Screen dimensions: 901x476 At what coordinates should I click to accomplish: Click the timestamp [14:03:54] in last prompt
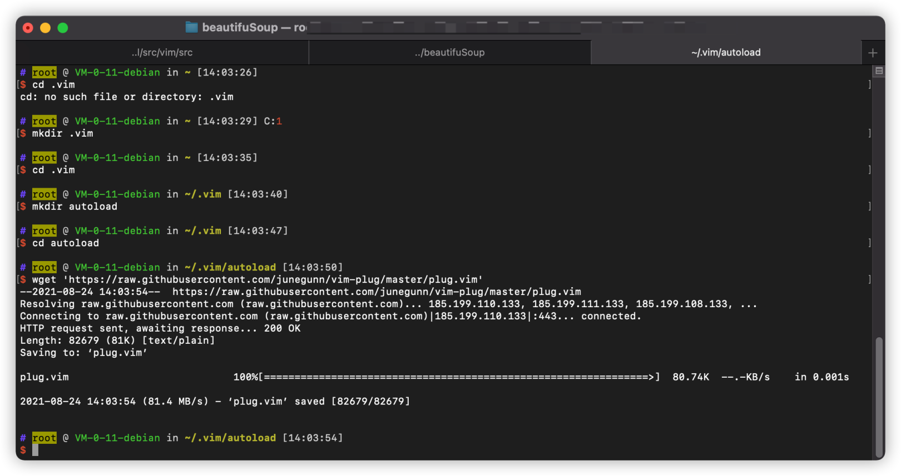(313, 438)
